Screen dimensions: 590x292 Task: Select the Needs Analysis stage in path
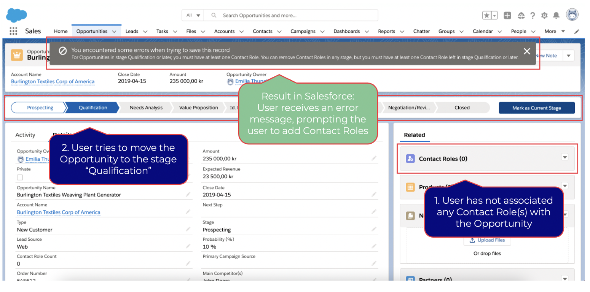[x=146, y=108]
